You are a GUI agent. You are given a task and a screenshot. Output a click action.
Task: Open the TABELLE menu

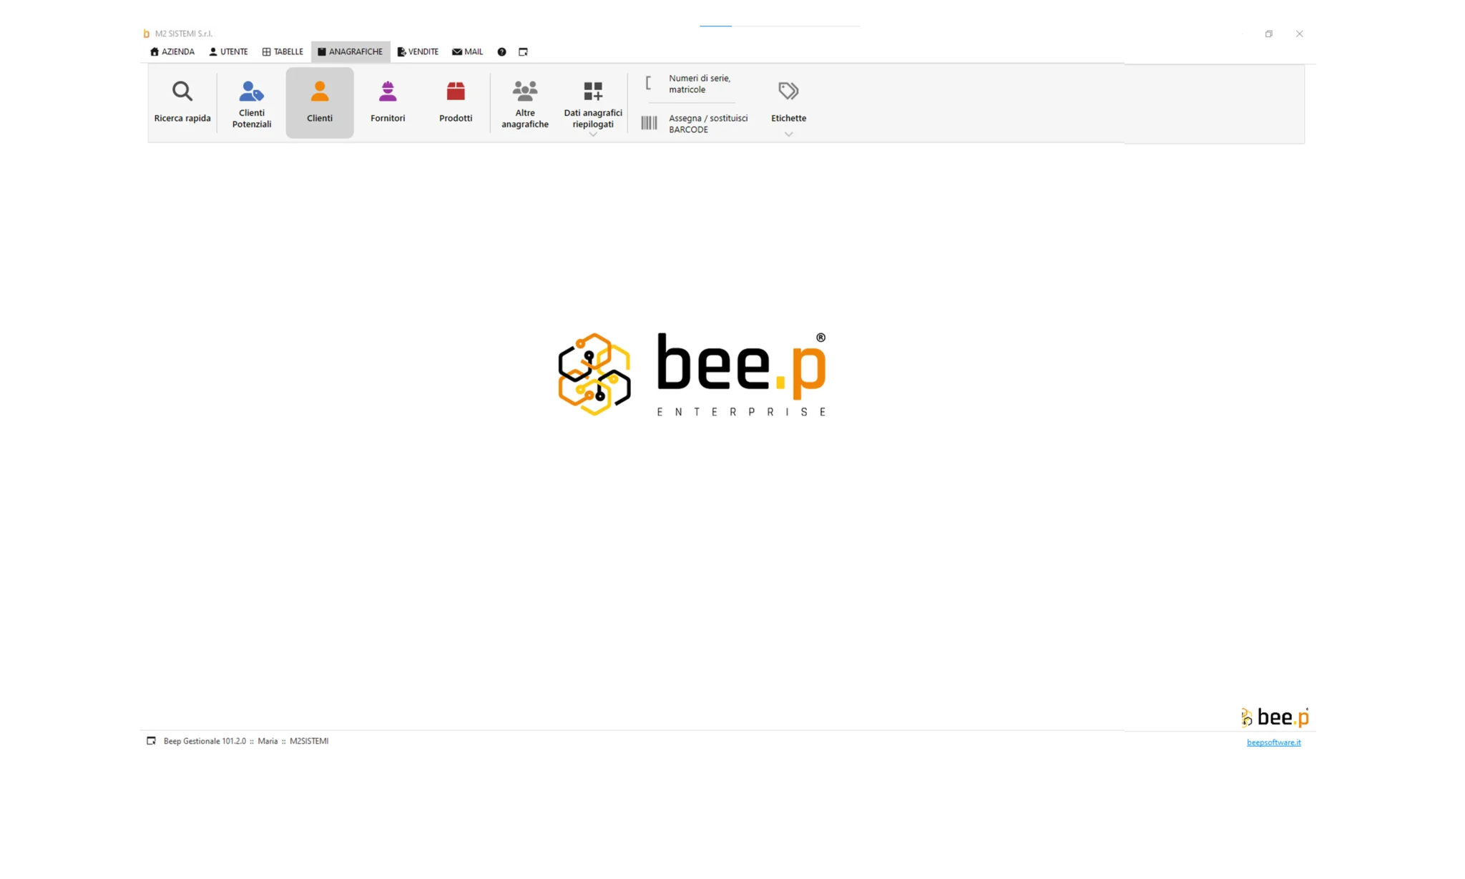tap(282, 51)
